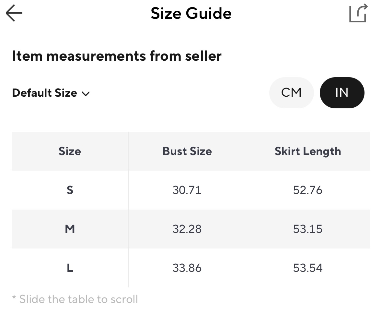
Task: Select the S size row label
Action: (70, 190)
